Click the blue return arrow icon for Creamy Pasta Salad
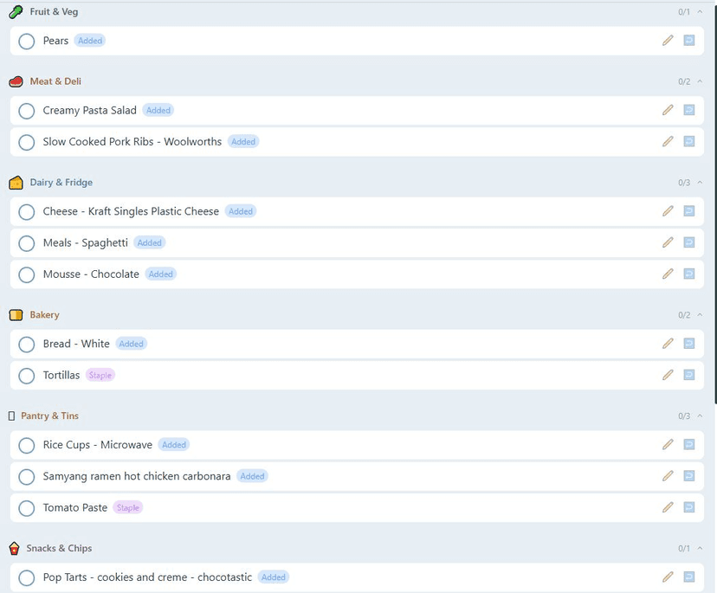This screenshot has height=593, width=717. pos(689,110)
